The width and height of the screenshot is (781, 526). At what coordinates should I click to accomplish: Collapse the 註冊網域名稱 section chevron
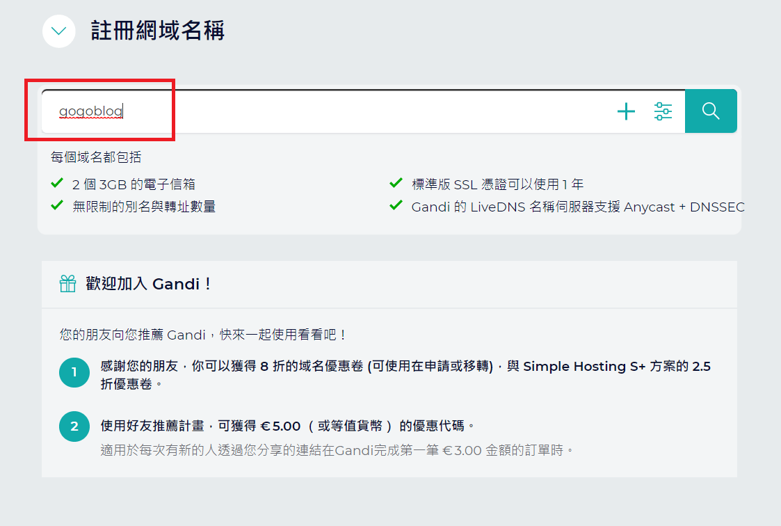[x=59, y=31]
